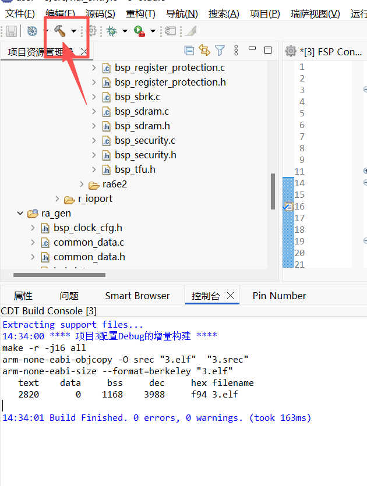Open the 导航(N) menu

[182, 13]
